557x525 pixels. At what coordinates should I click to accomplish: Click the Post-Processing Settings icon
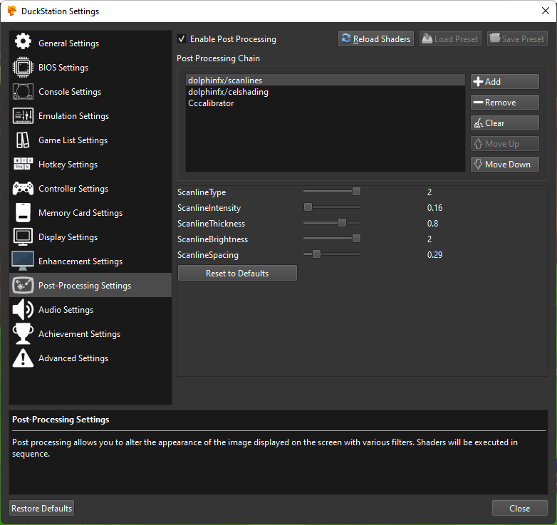tap(23, 285)
